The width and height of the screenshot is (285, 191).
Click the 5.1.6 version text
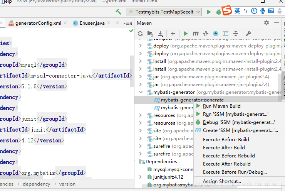click(29, 86)
